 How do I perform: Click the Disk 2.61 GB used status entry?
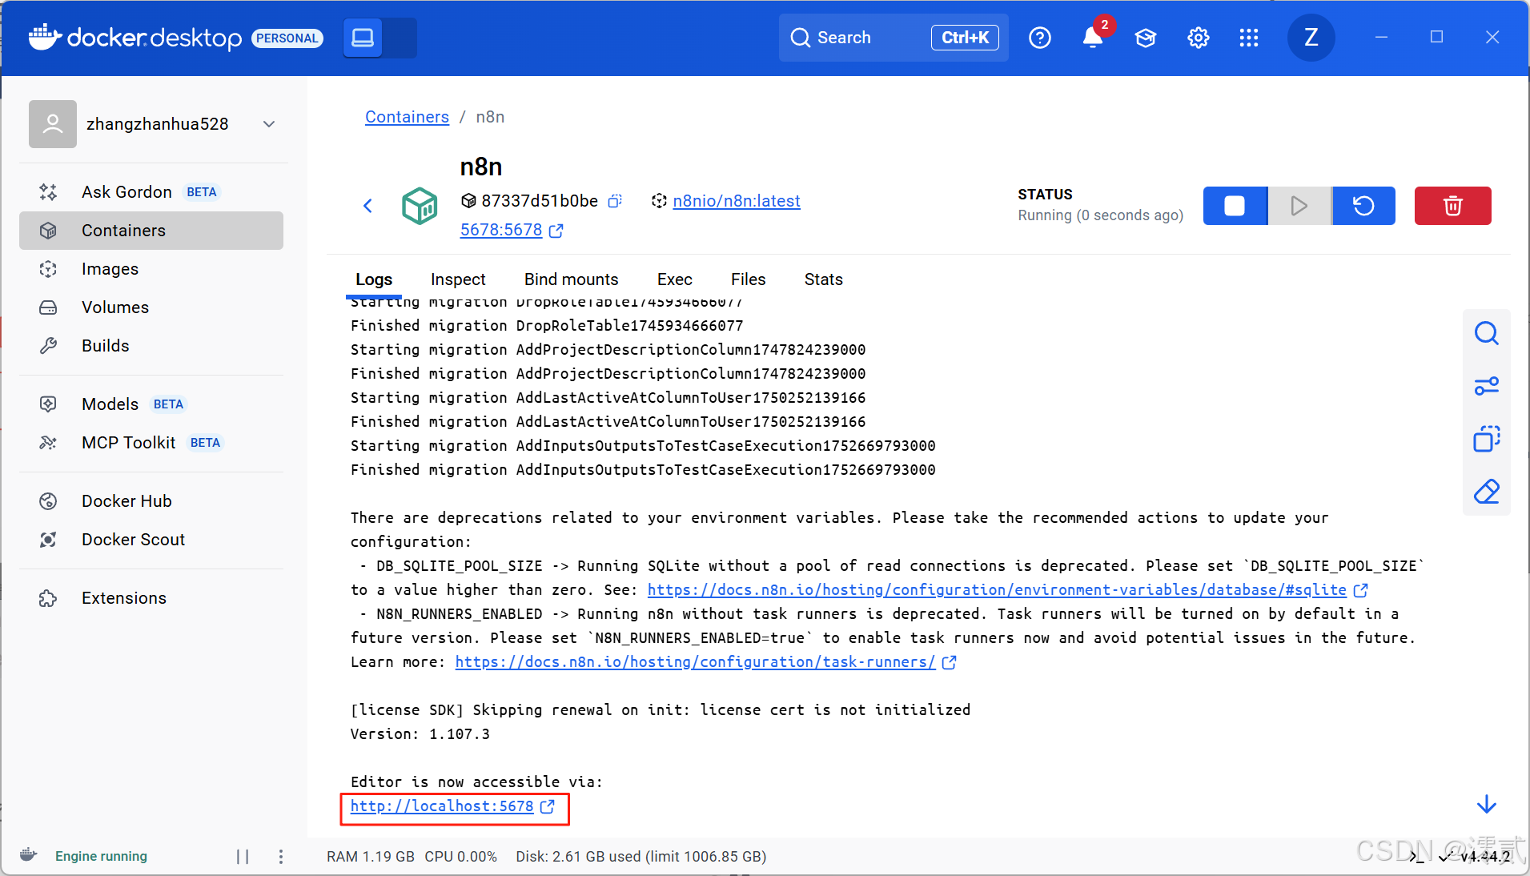(x=641, y=857)
